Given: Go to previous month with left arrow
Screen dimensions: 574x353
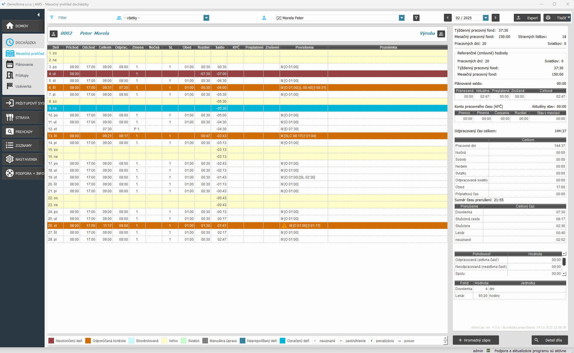Looking at the screenshot, I should pos(447,18).
